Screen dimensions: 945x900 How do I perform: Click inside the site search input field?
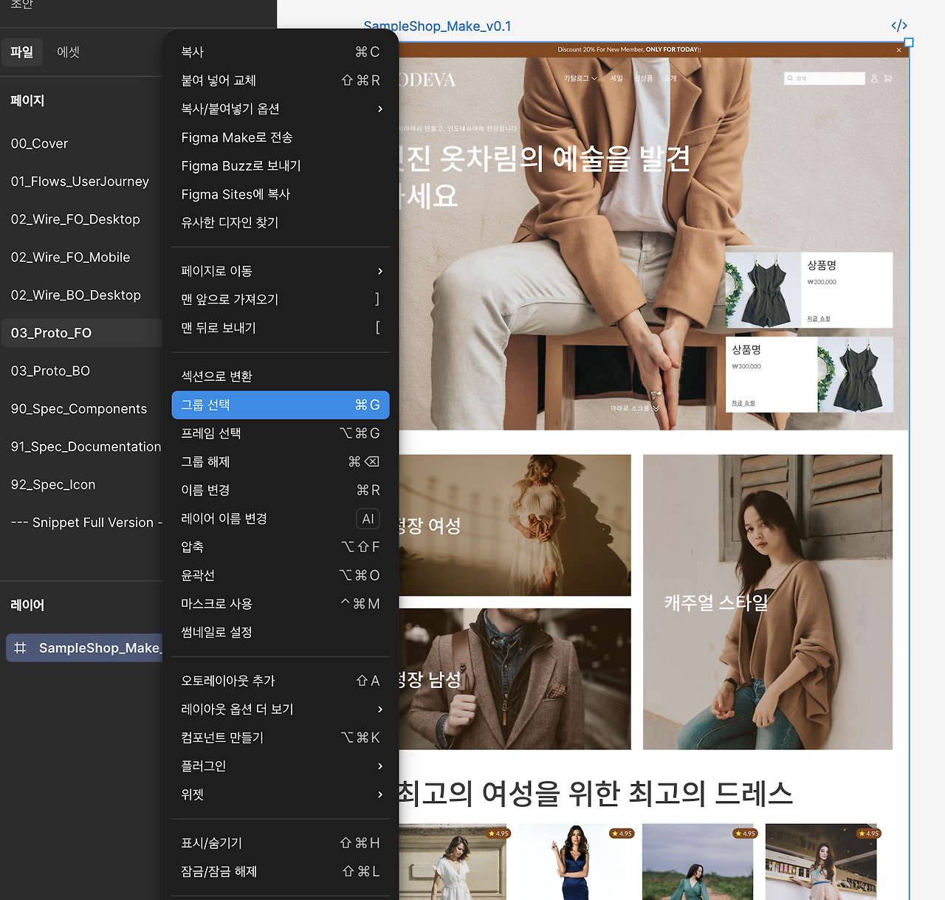coord(827,78)
